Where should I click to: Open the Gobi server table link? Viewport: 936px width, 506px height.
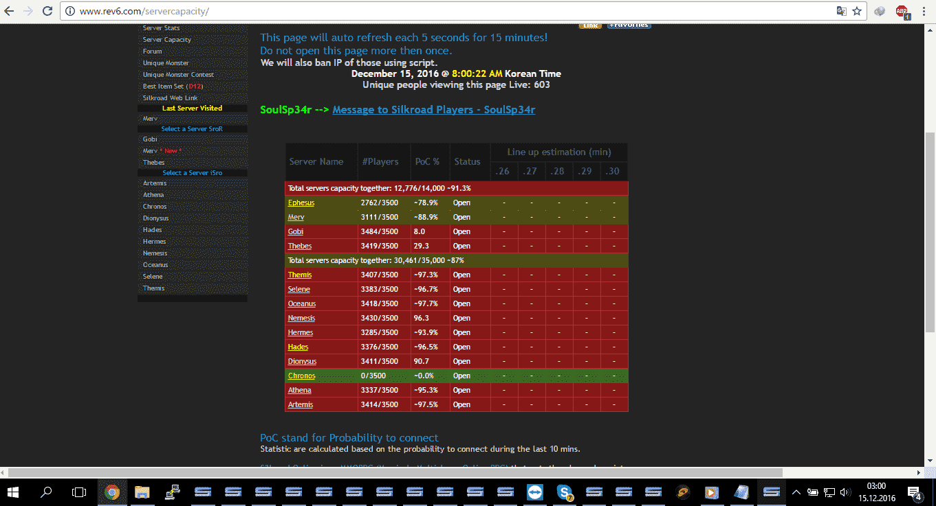[295, 232]
